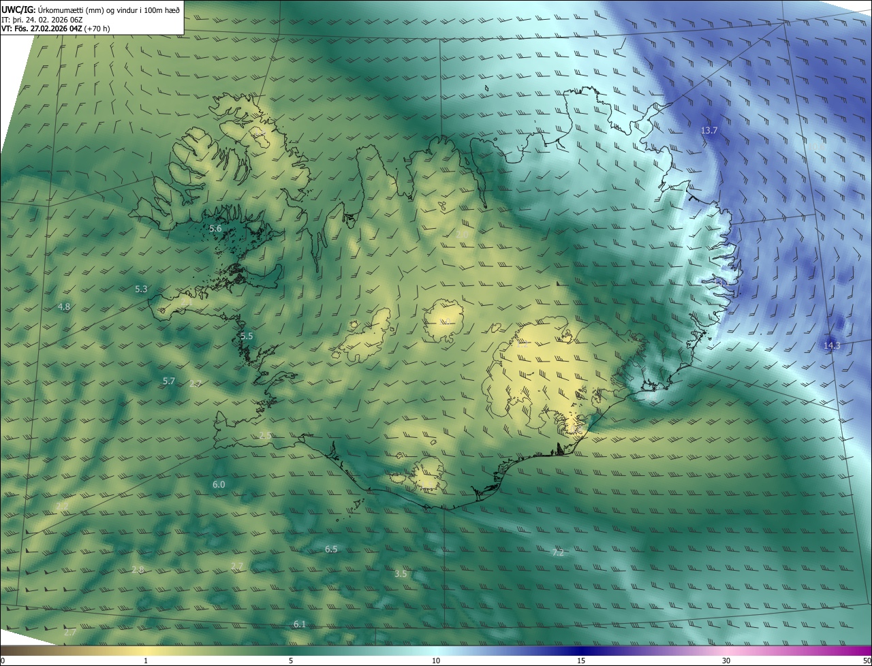Click the '10' tick label on the color scale
This screenshot has width=872, height=666.
[x=436, y=661]
